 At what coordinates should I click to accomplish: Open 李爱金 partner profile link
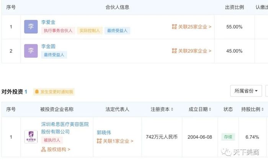48,22
